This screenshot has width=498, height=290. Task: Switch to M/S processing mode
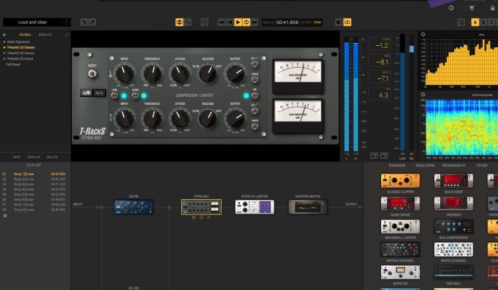pos(99,93)
